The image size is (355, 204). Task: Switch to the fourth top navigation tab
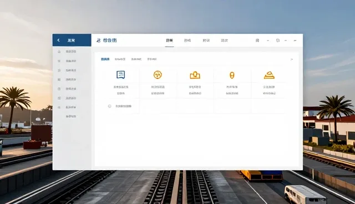(x=224, y=40)
